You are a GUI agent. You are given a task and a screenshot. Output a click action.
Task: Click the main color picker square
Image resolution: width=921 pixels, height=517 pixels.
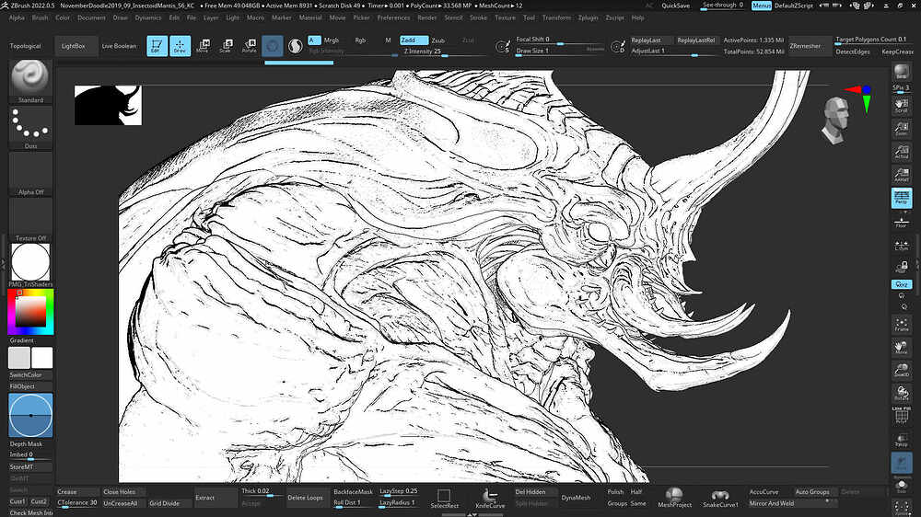point(30,311)
